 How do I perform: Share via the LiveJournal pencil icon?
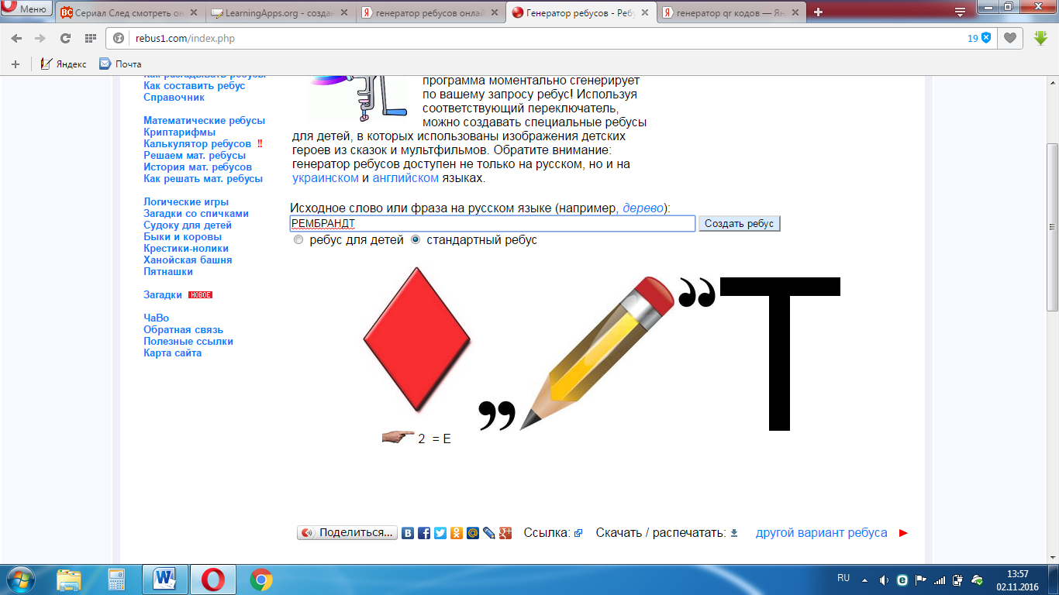pos(489,533)
